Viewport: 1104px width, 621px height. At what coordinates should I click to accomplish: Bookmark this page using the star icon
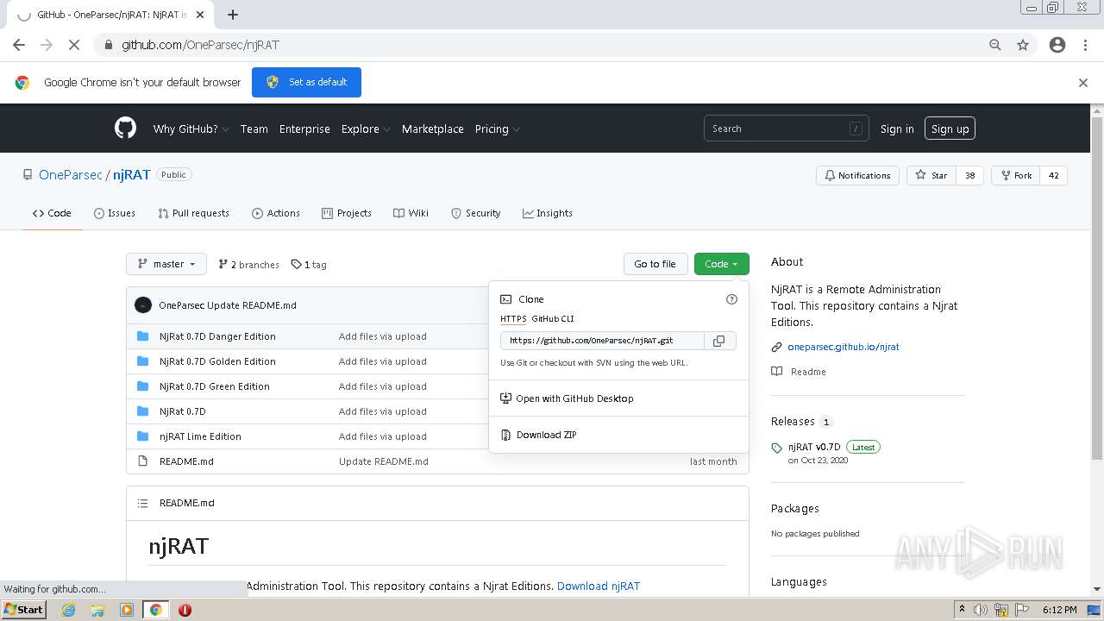pyautogui.click(x=1023, y=45)
